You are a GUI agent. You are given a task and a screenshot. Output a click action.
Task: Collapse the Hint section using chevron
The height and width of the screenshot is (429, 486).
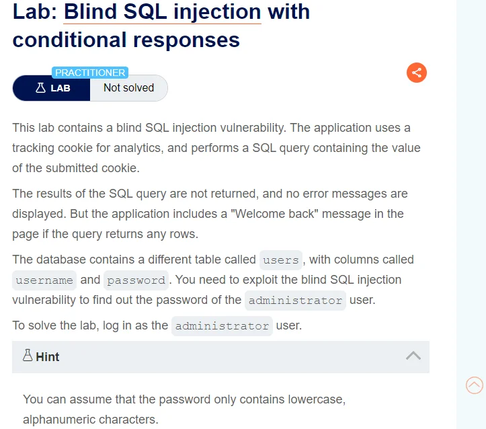(x=413, y=356)
